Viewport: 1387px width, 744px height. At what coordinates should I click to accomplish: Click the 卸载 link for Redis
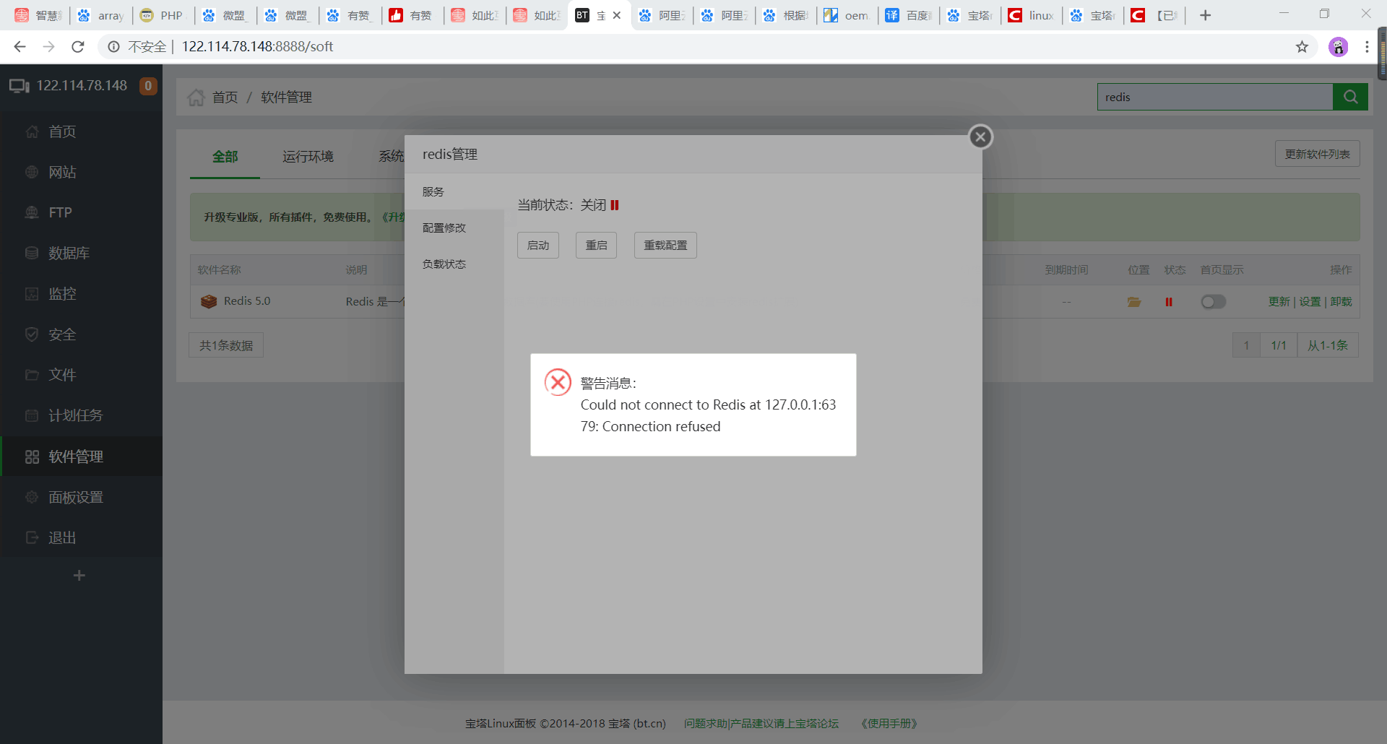tap(1341, 302)
